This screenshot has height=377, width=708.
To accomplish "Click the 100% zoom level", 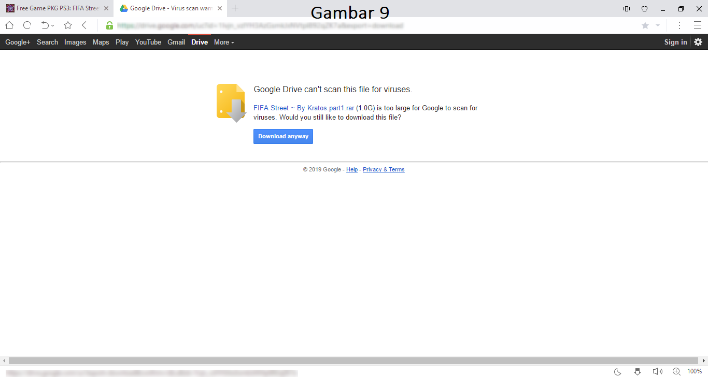I will coord(695,371).
